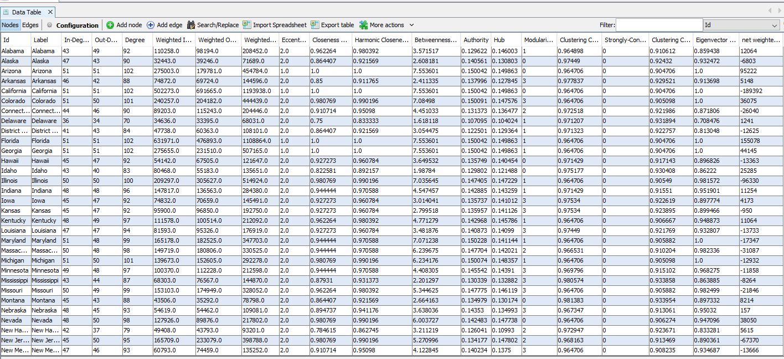Open the Id filter column dropdown

coord(742,25)
